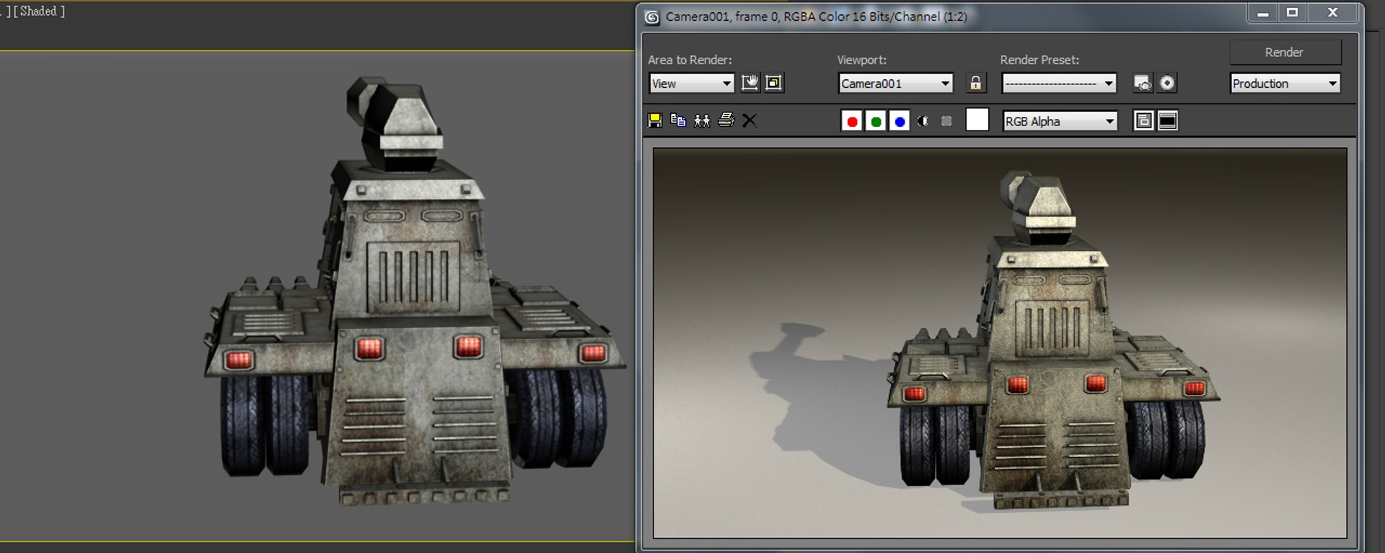1385x553 pixels.
Task: Open the Render Preset dropdown
Action: (1059, 84)
